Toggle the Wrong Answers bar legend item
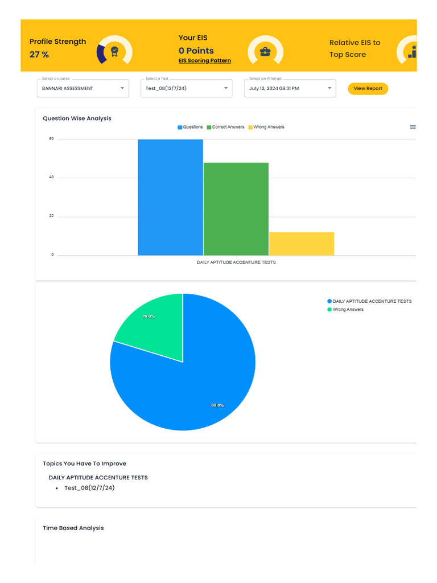437x583 pixels. (x=266, y=127)
